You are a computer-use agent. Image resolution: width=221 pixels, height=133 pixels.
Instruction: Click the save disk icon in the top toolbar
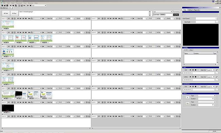pos(7,5)
